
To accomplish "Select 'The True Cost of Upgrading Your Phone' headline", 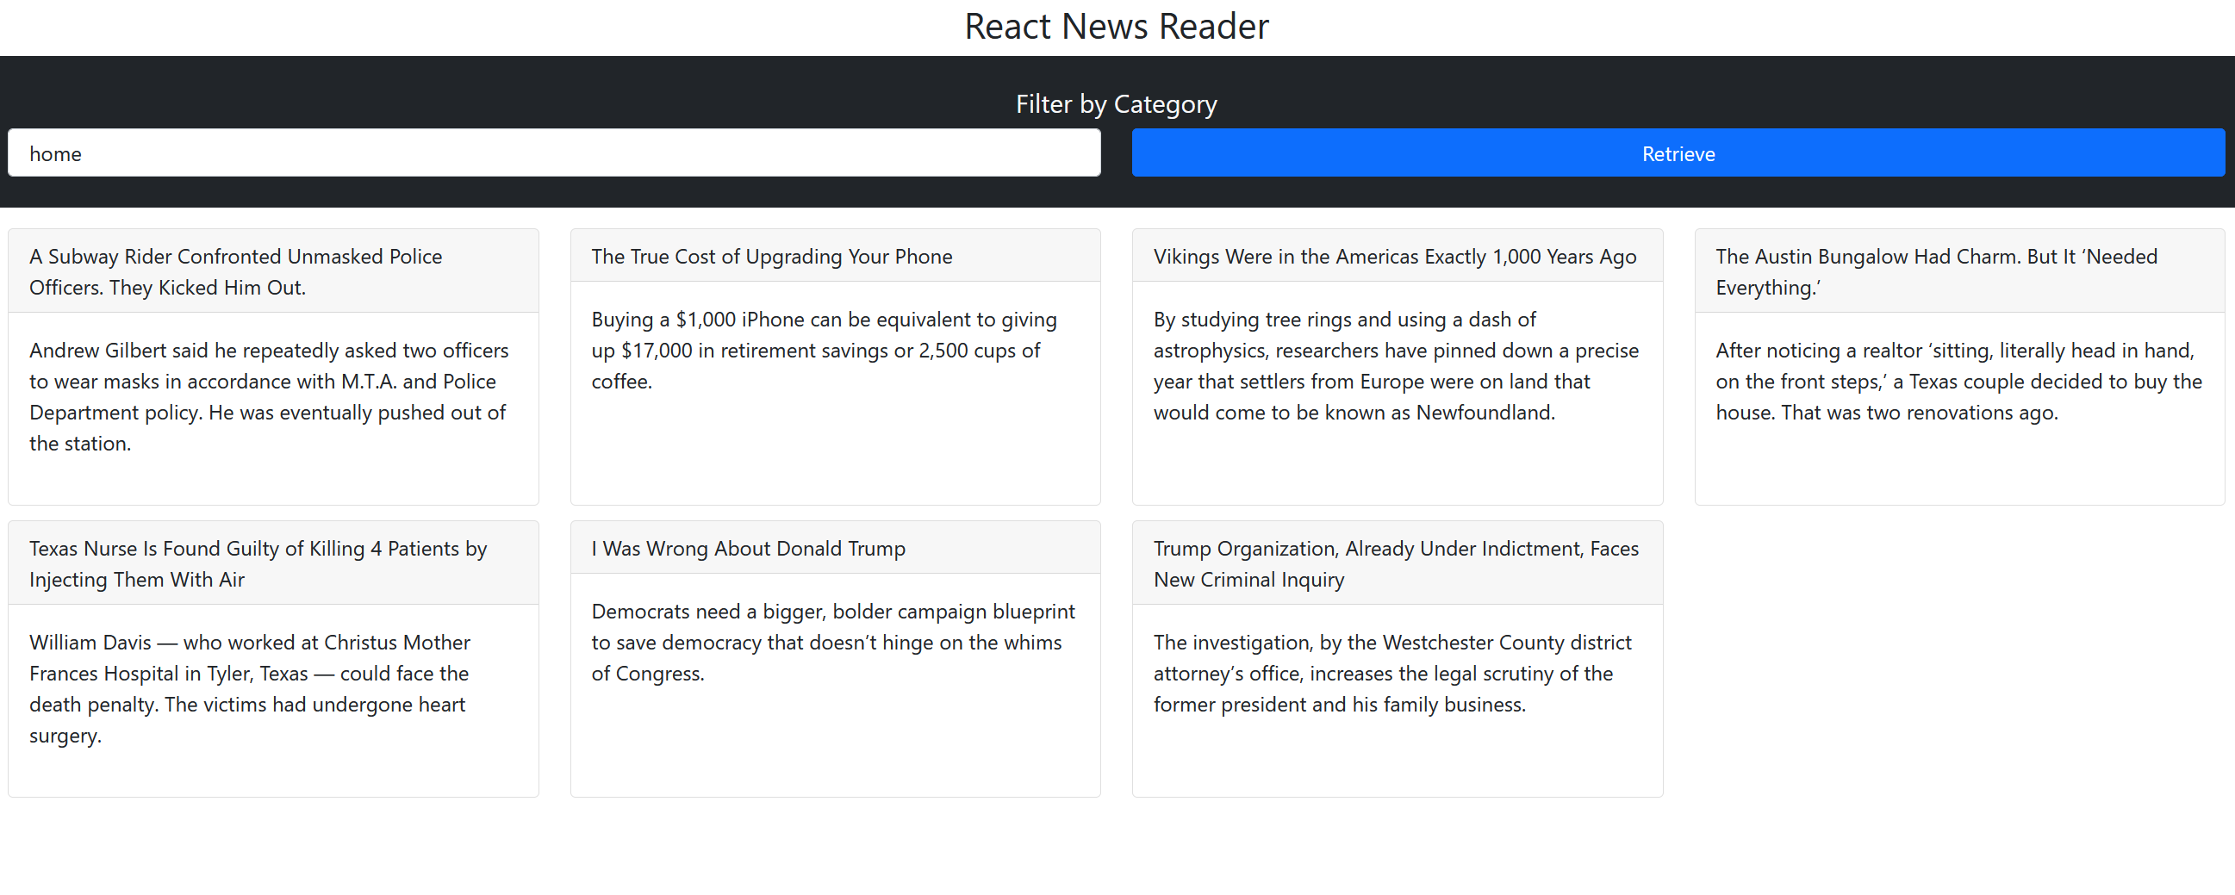I will [x=771, y=257].
